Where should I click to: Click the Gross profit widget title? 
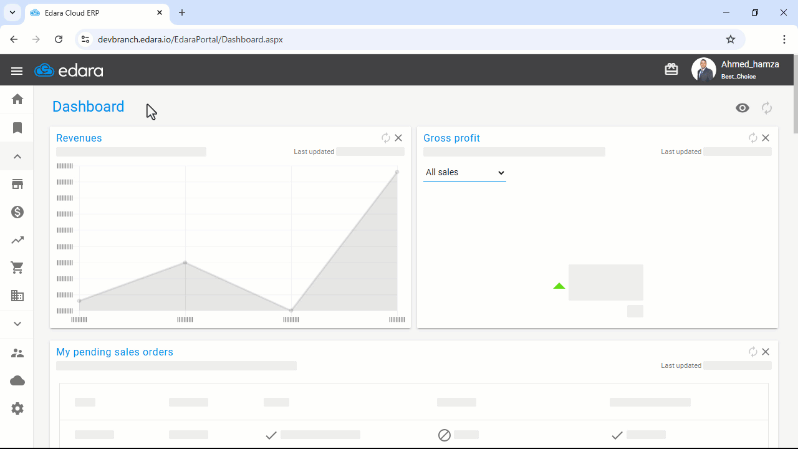coord(451,138)
